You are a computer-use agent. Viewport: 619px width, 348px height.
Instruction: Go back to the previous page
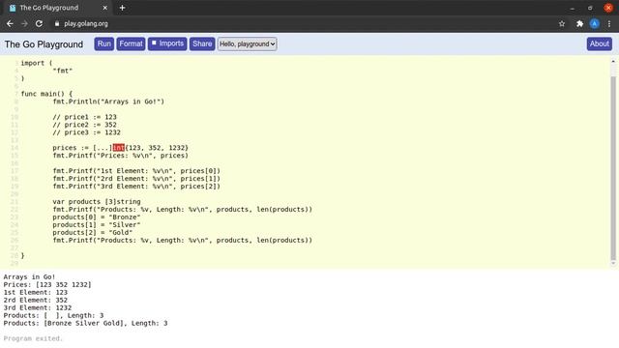coord(10,23)
